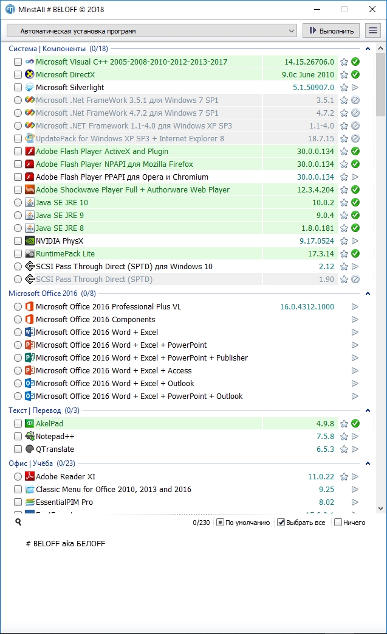387x634 pixels.
Task: Click the star icon for QTranslate
Action: 344,449
